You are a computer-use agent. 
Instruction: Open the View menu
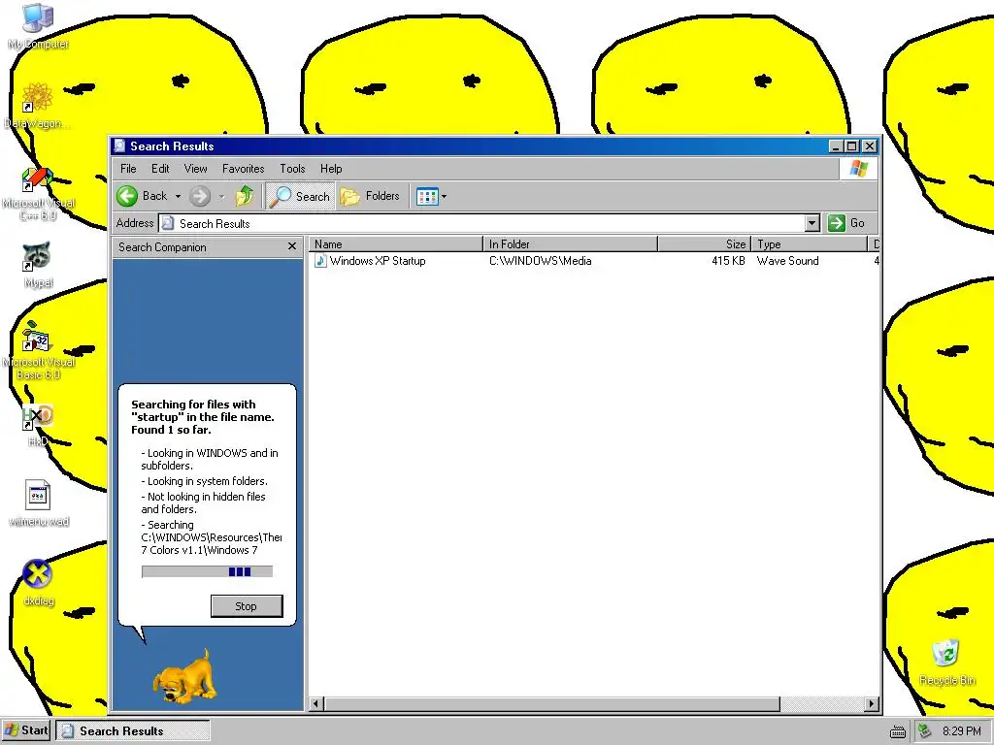coord(195,169)
